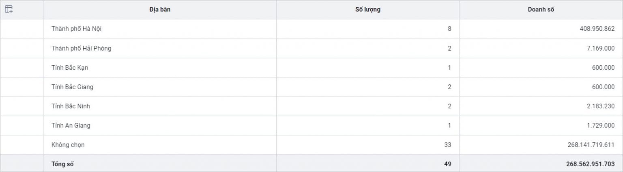Click the 268.141.719.611 revenue value

[592, 145]
